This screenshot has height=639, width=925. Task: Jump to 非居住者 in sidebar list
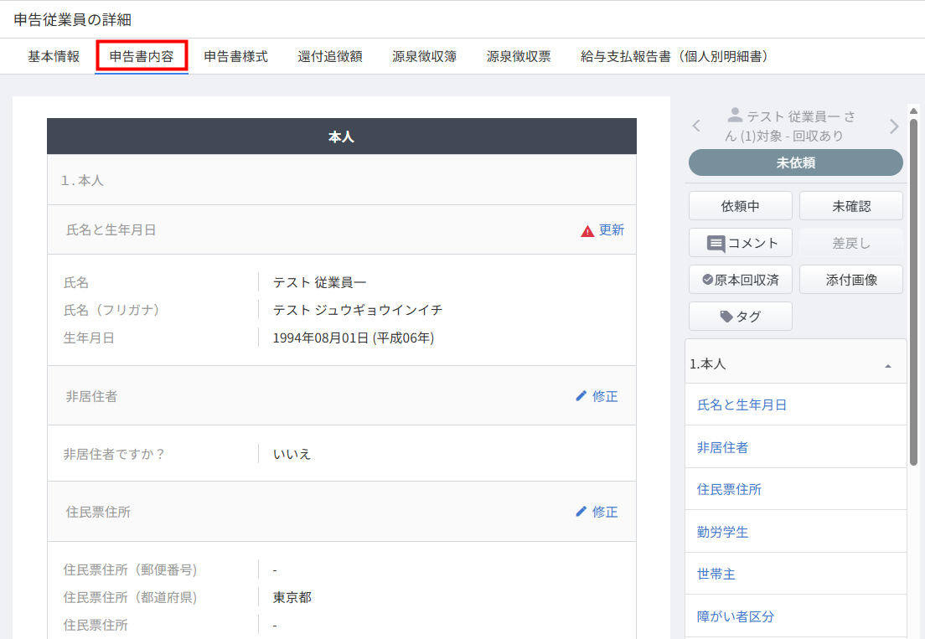(x=722, y=447)
